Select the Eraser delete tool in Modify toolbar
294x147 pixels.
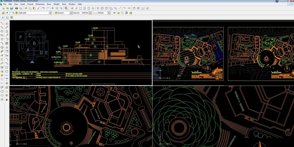[x=7, y=23]
